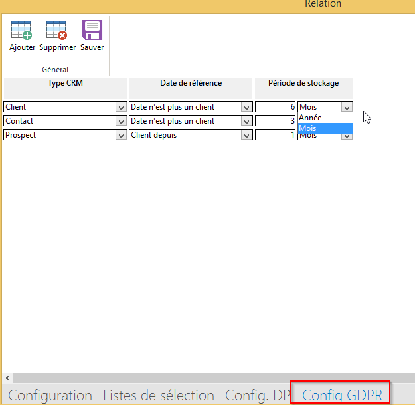
Task: Open the Contact Type CRM dropdown
Action: point(121,121)
